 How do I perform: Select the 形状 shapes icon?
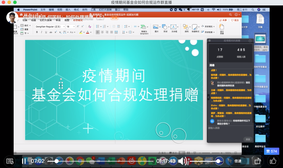[x=165, y=29]
